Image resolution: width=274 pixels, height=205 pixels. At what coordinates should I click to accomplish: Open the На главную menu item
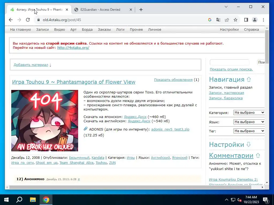20,29
